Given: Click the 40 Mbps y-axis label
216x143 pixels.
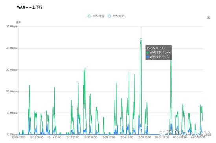Looking at the screenshot, I should coord(11,48).
